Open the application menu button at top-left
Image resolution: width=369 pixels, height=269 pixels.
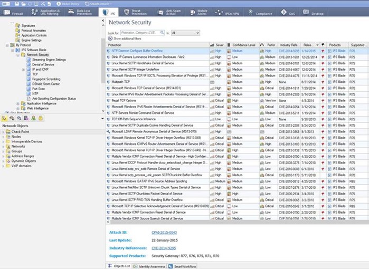click(6, 4)
